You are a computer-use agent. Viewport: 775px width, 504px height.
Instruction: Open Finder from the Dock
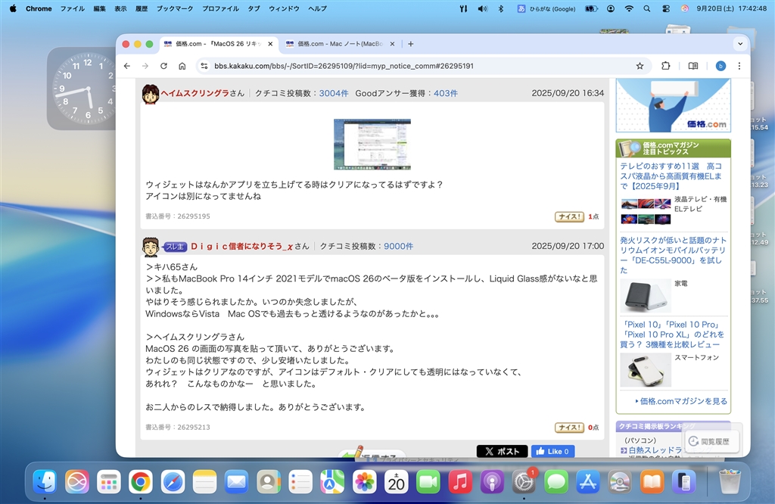45,482
